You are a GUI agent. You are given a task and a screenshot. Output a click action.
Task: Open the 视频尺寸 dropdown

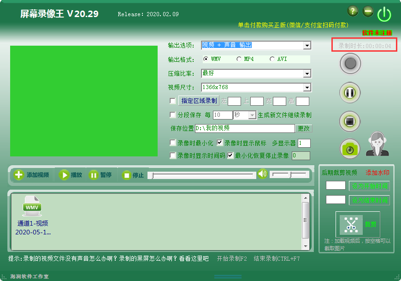coord(307,88)
